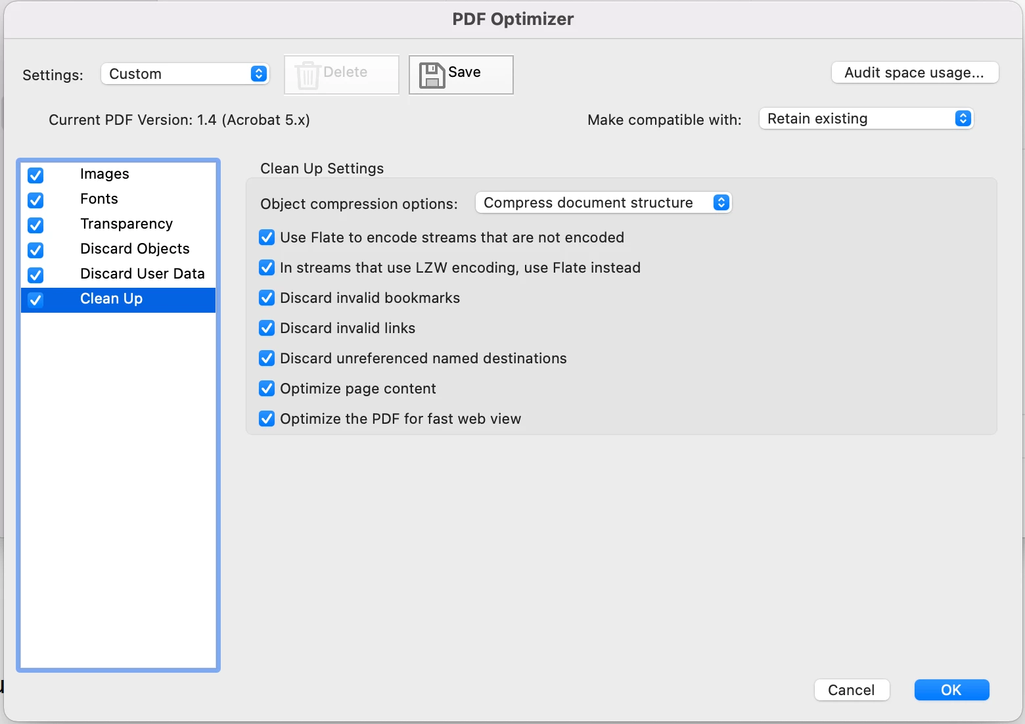Toggle the Transparency panel checkbox

tap(35, 225)
